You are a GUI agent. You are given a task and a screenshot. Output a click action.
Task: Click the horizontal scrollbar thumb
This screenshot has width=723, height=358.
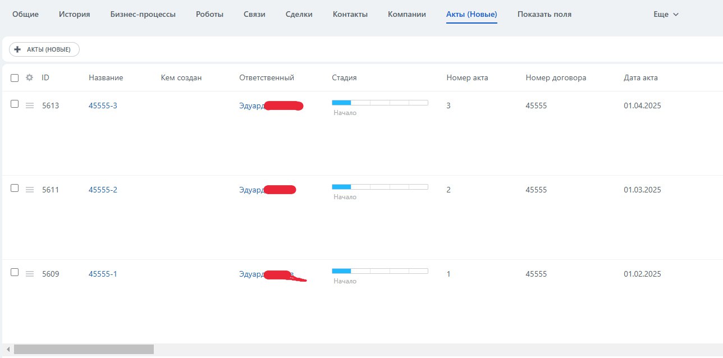tap(84, 350)
